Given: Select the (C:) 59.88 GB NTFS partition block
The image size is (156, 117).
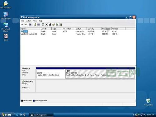Looking at the screenshot, I should 100,73.
